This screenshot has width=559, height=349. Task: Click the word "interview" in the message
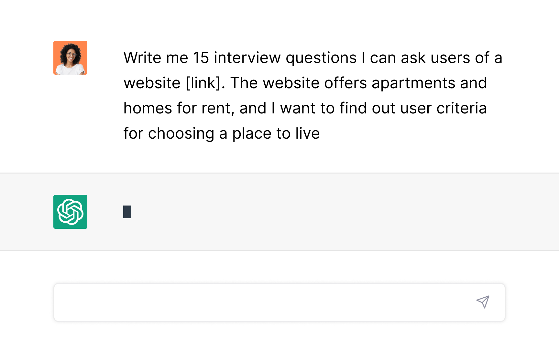tap(247, 58)
